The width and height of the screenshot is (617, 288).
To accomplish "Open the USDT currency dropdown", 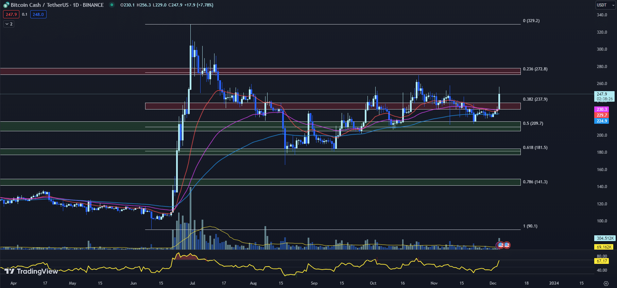I will pos(605,5).
